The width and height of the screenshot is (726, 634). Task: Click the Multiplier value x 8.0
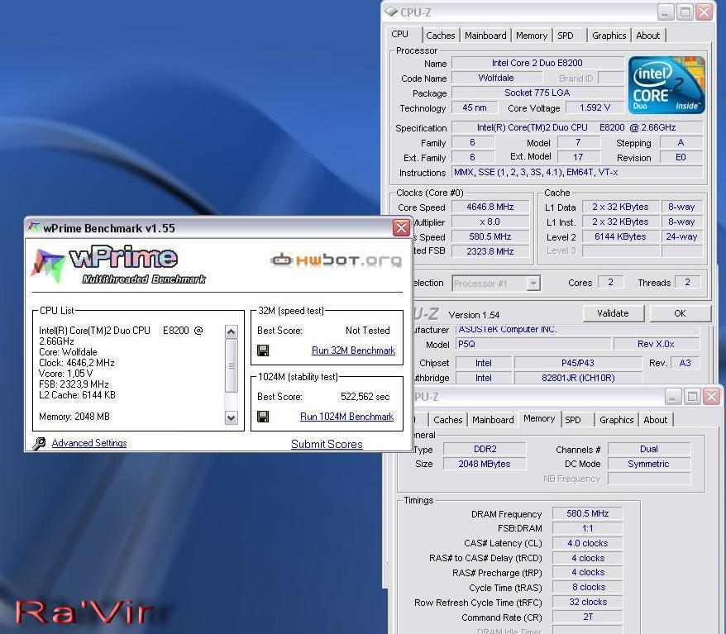[490, 222]
